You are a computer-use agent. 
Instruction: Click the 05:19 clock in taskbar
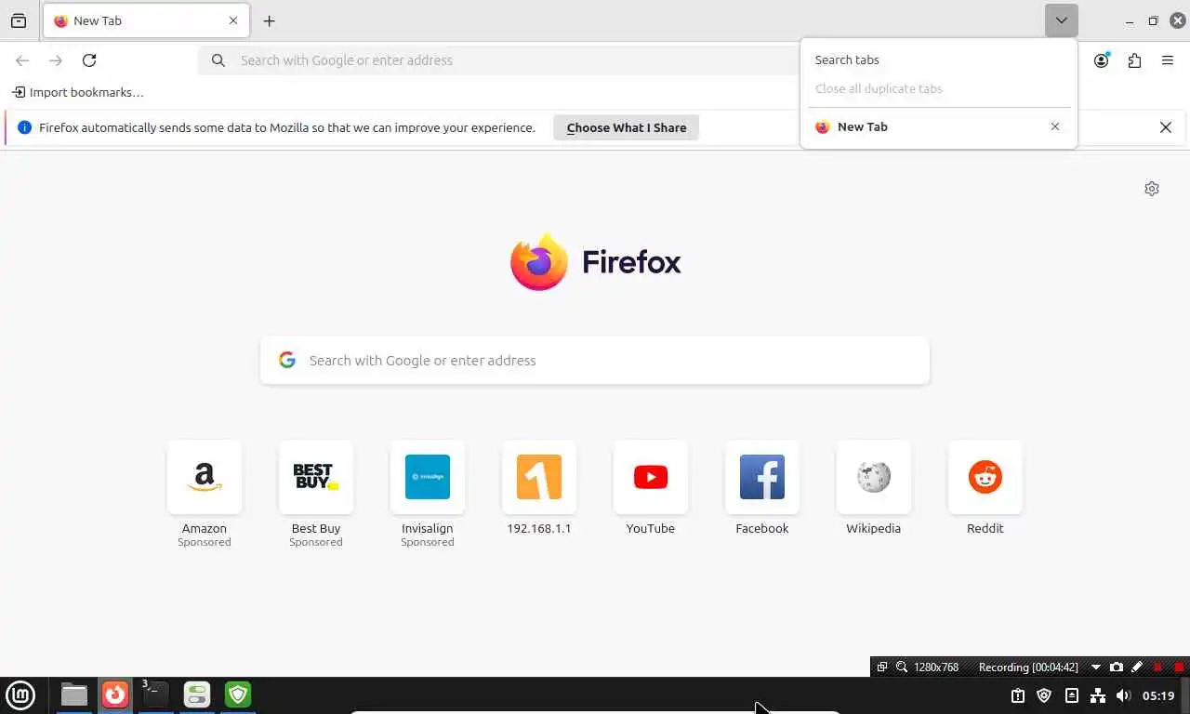(x=1158, y=695)
